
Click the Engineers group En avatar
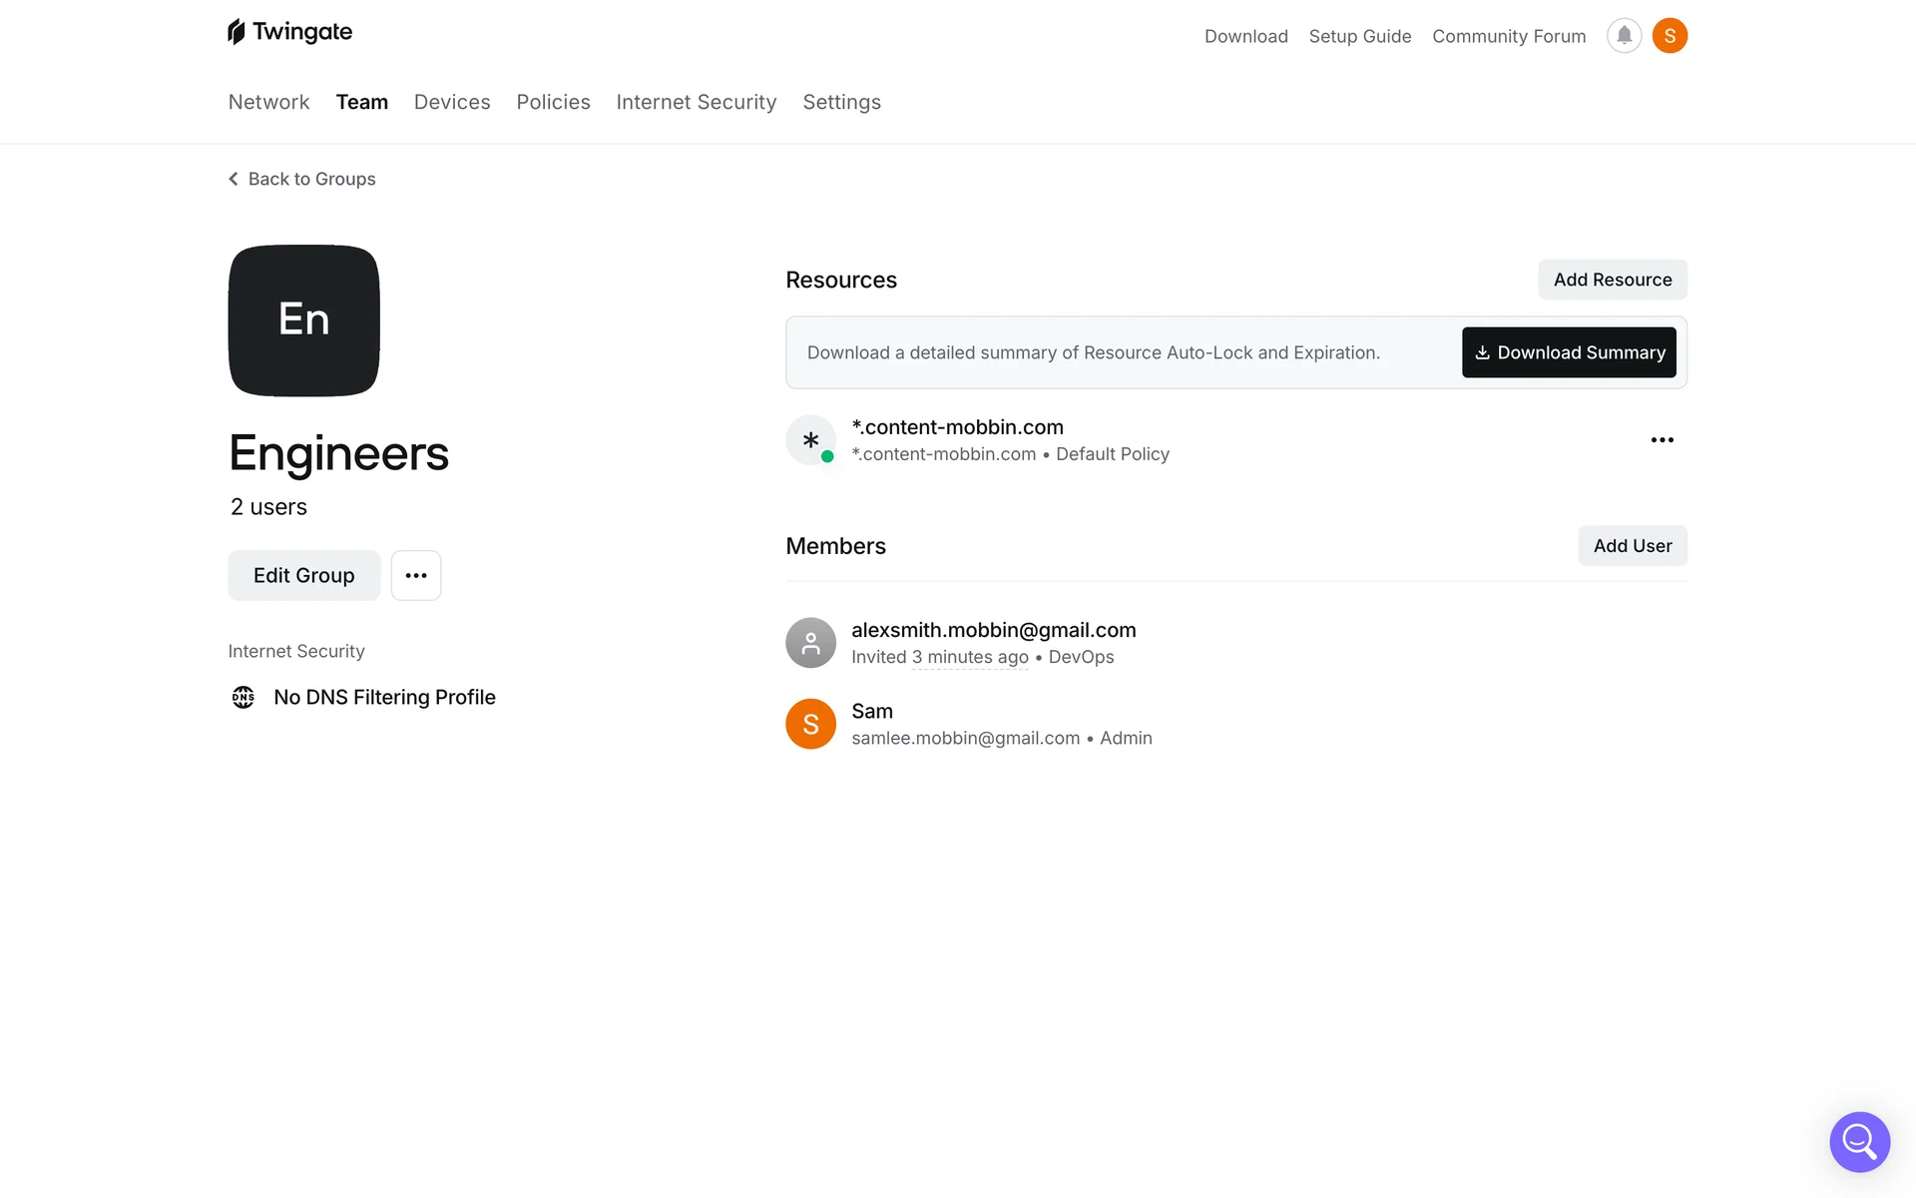point(304,320)
